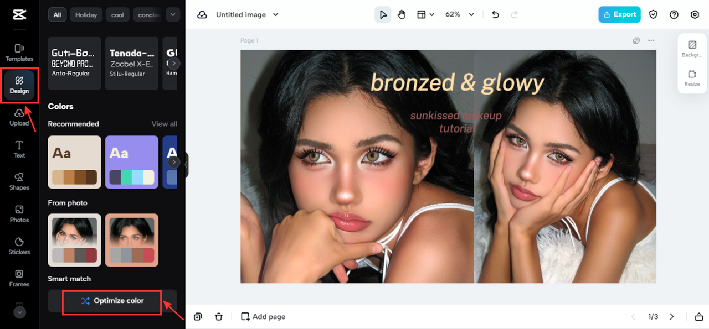Viewport: 709px width, 329px height.
Task: Open the Upload panel
Action: 19,117
